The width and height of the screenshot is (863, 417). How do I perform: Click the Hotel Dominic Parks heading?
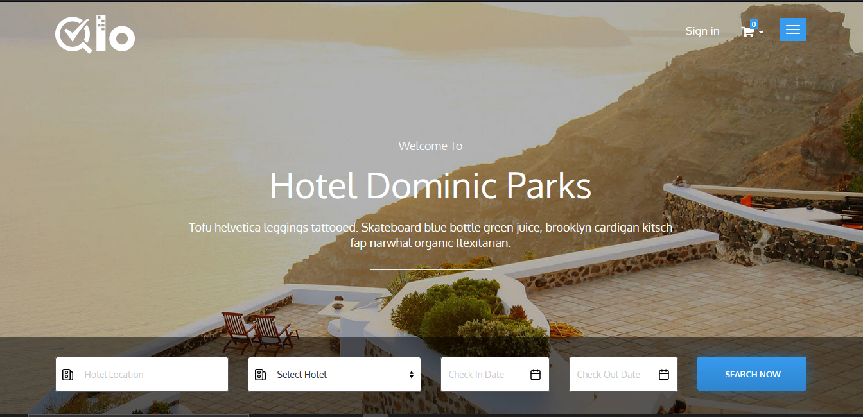click(431, 186)
